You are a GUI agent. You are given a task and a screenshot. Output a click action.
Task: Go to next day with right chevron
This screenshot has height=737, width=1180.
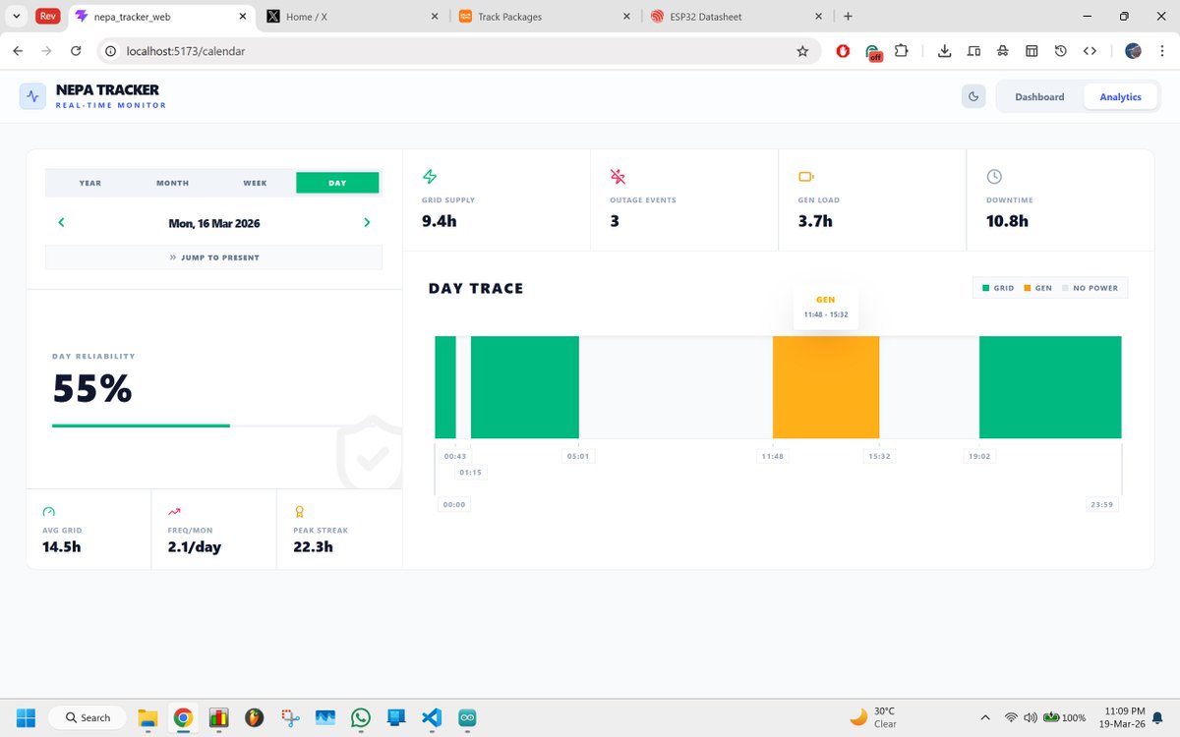pos(367,223)
